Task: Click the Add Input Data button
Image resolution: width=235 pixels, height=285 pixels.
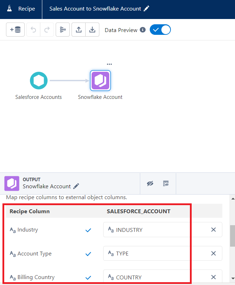Action: [x=15, y=30]
